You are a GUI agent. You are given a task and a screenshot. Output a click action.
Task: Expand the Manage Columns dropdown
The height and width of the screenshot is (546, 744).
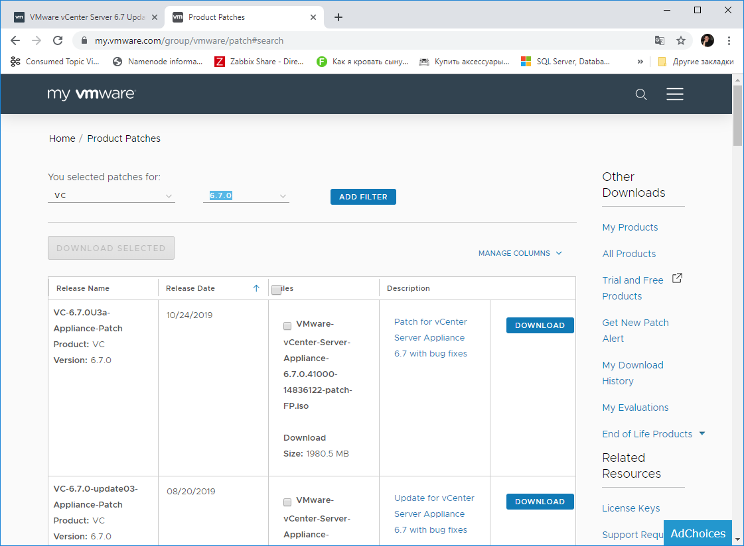[520, 253]
